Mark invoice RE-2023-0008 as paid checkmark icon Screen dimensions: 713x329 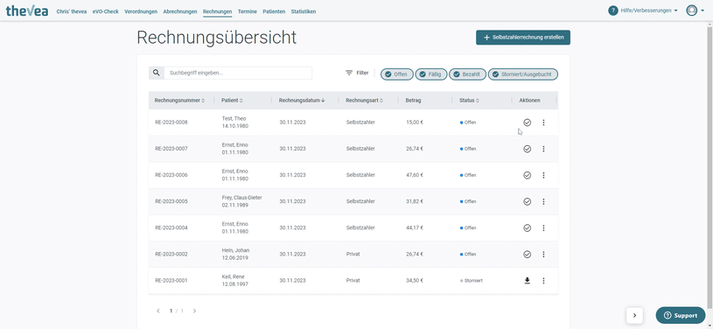(x=527, y=122)
